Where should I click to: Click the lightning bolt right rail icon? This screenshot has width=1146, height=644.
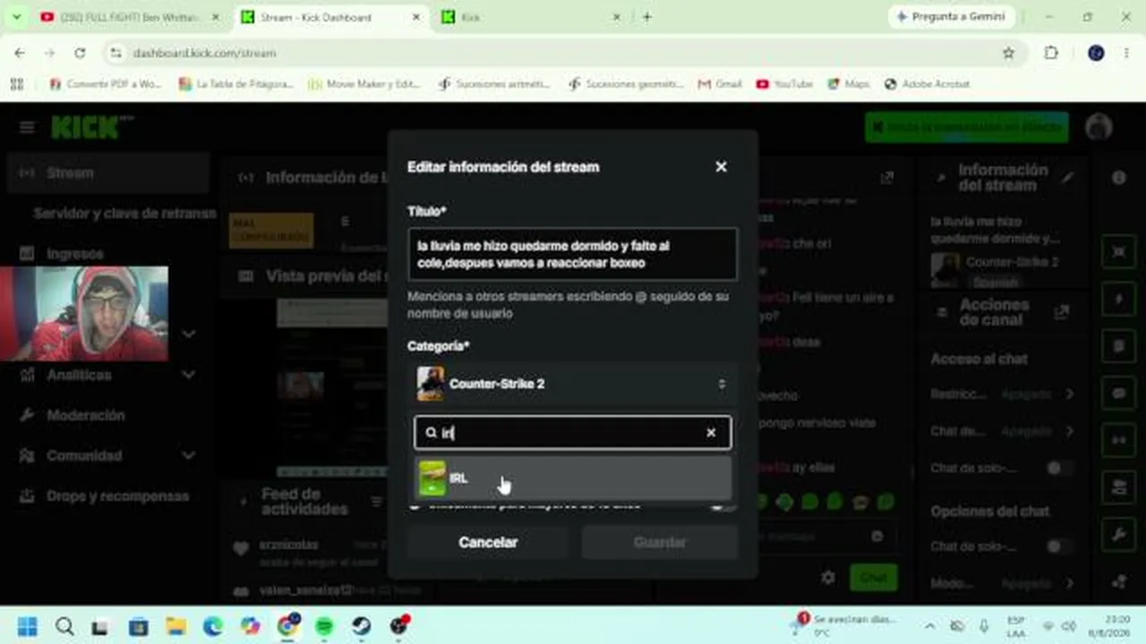(x=1119, y=299)
